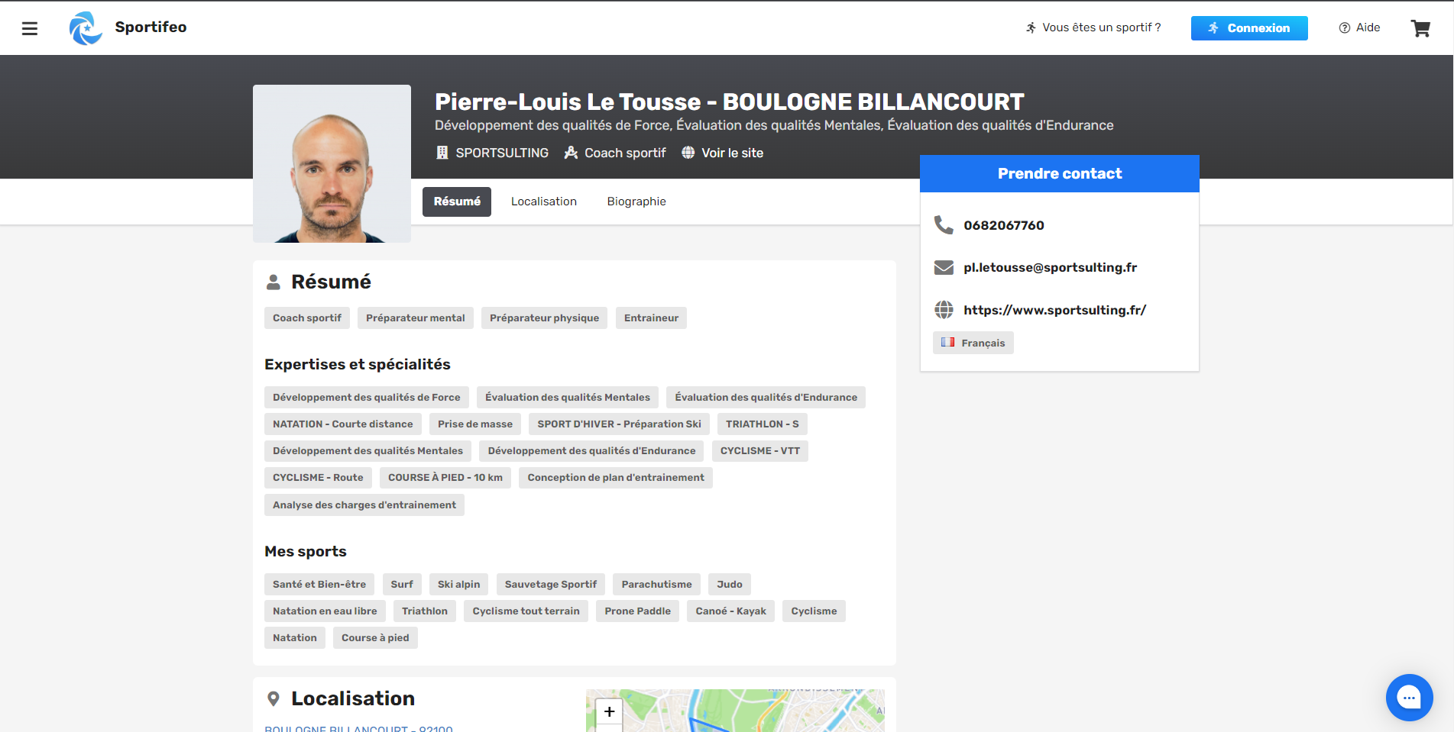1454x732 pixels.
Task: Click the Ski alpin tag
Action: [459, 585]
